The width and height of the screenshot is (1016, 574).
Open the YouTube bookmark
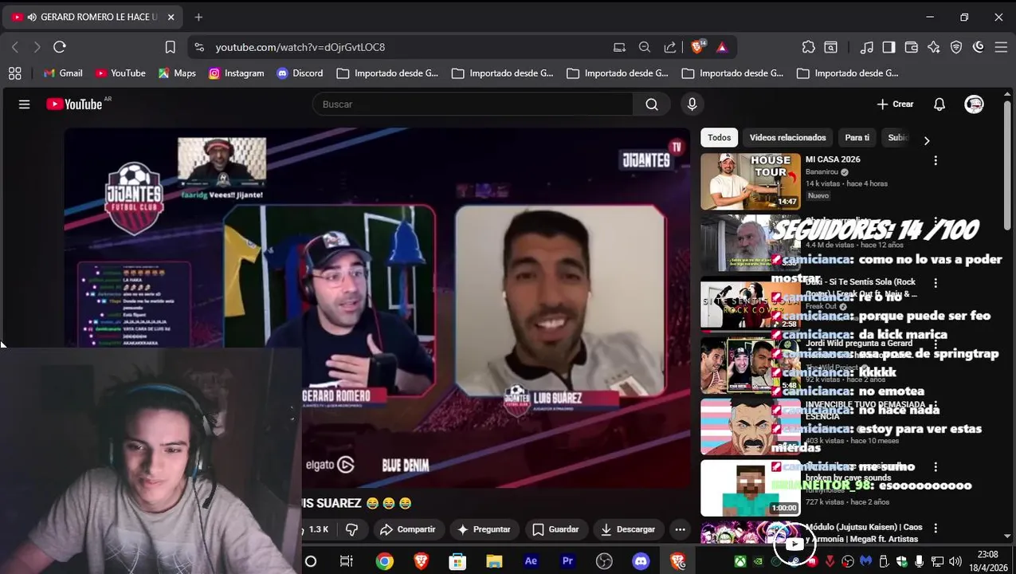pyautogui.click(x=120, y=73)
